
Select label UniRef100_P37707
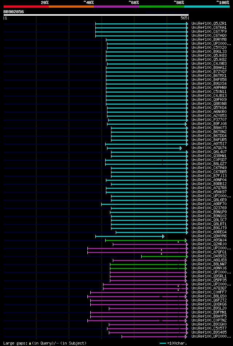coord(209,120)
